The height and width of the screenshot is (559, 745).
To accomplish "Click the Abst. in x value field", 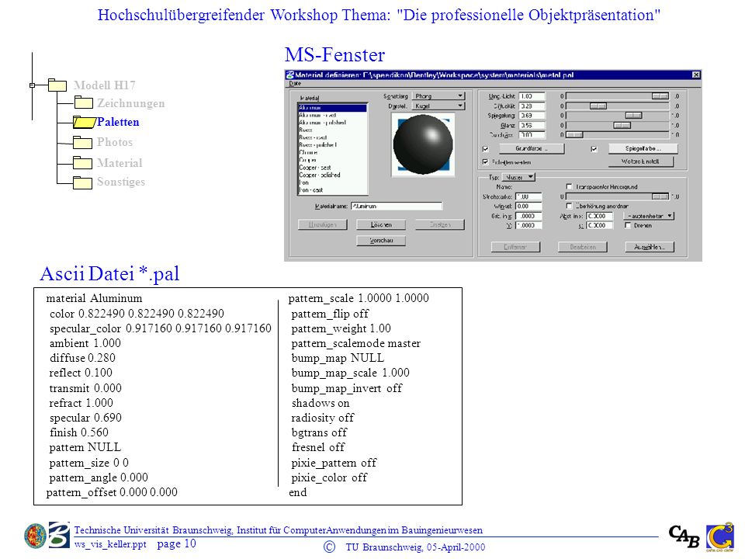I will (599, 216).
